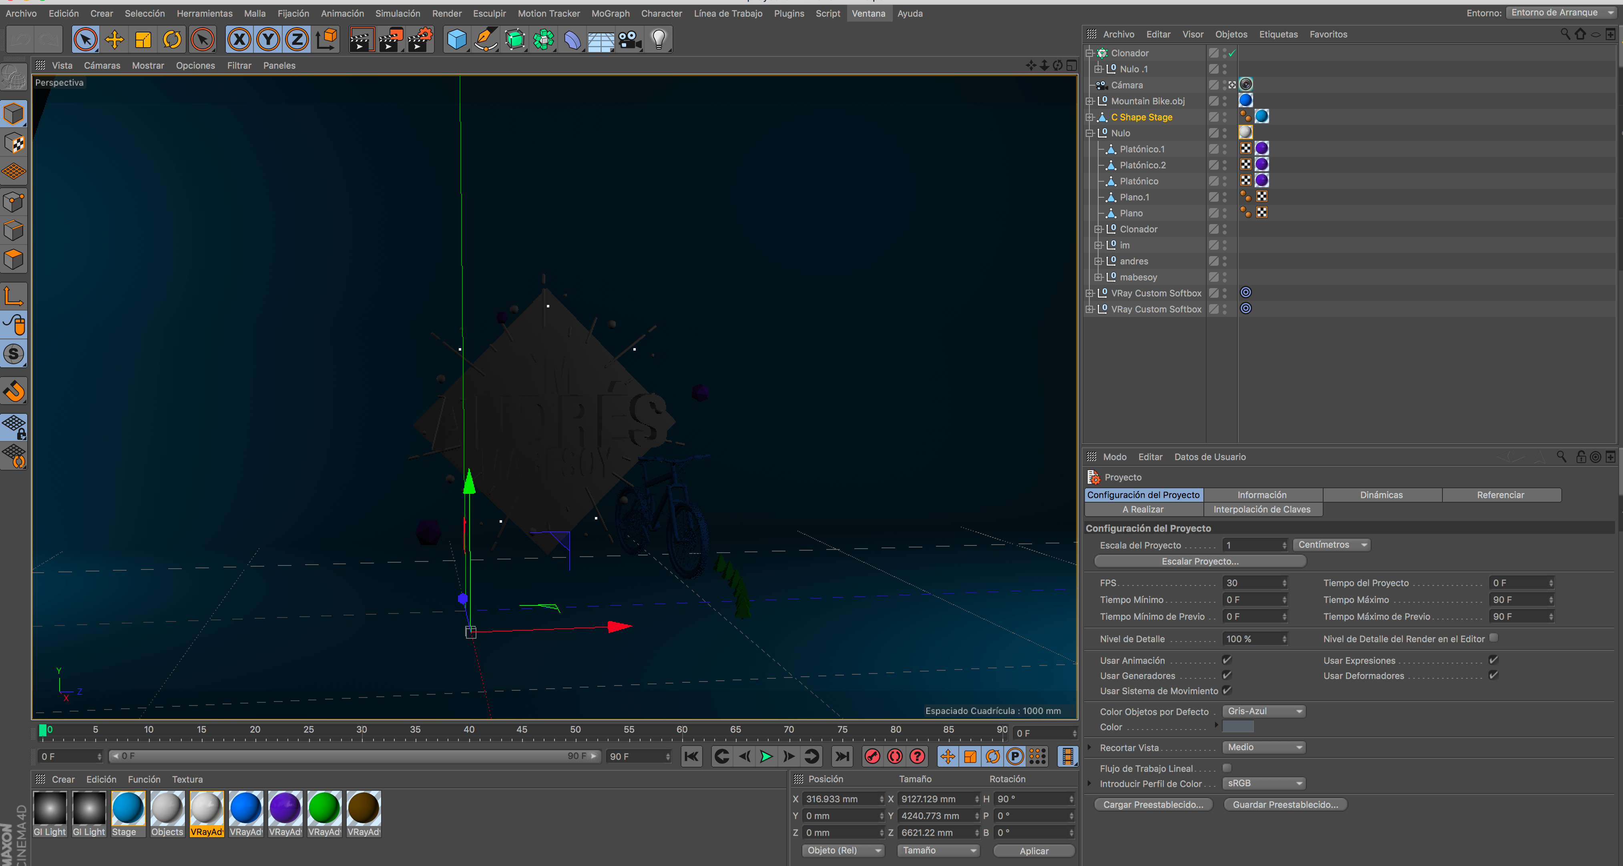Open spline pen tool

486,40
